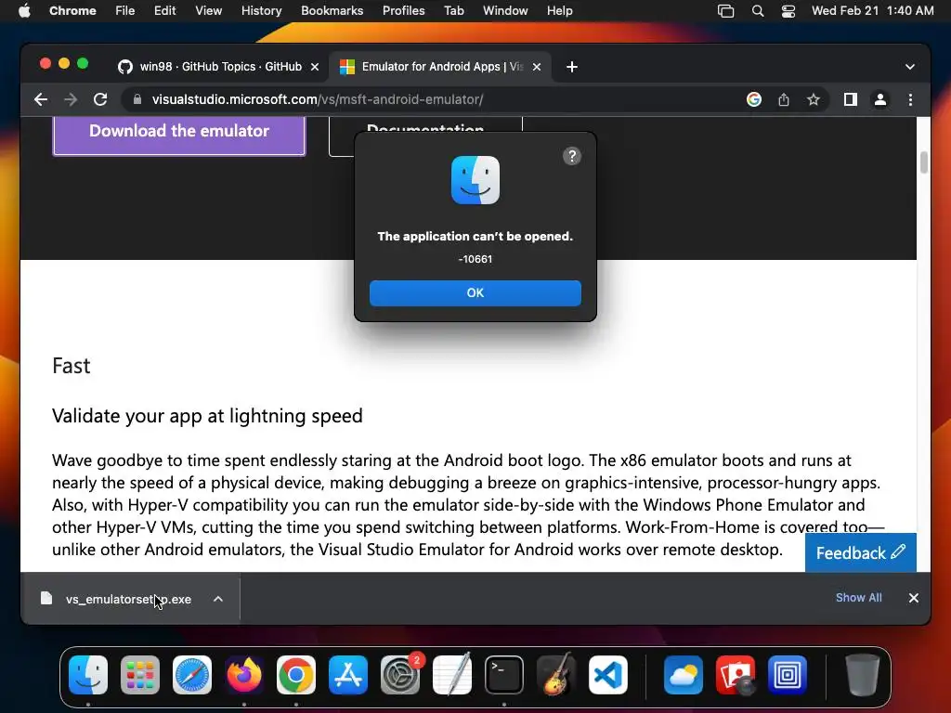This screenshot has width=951, height=713.
Task: View site info via lock icon
Action: [x=137, y=99]
